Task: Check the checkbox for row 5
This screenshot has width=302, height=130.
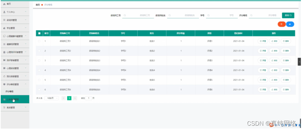Action: coord(39,80)
